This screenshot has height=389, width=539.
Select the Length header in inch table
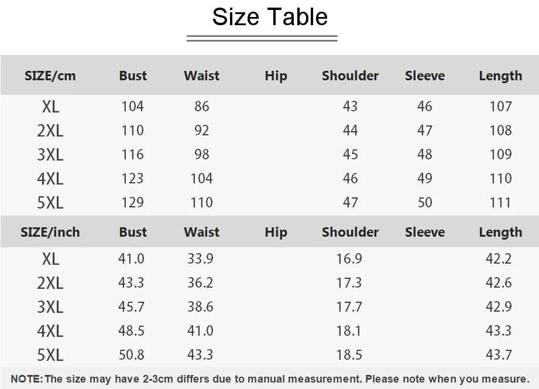[x=500, y=233]
